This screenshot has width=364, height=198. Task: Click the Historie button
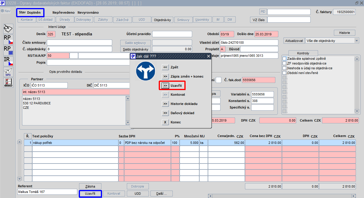(345, 33)
